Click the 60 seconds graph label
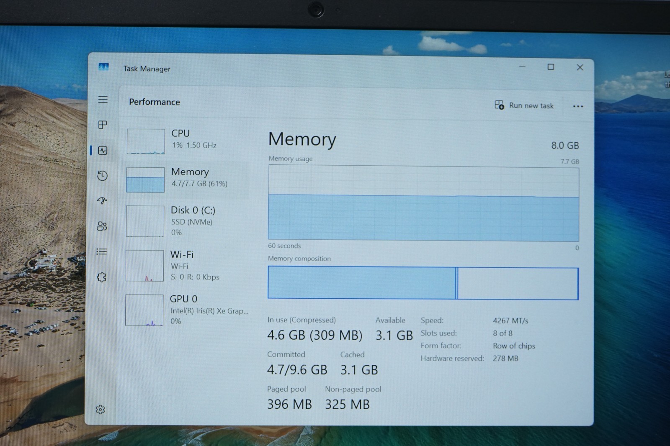670x446 pixels. tap(284, 246)
